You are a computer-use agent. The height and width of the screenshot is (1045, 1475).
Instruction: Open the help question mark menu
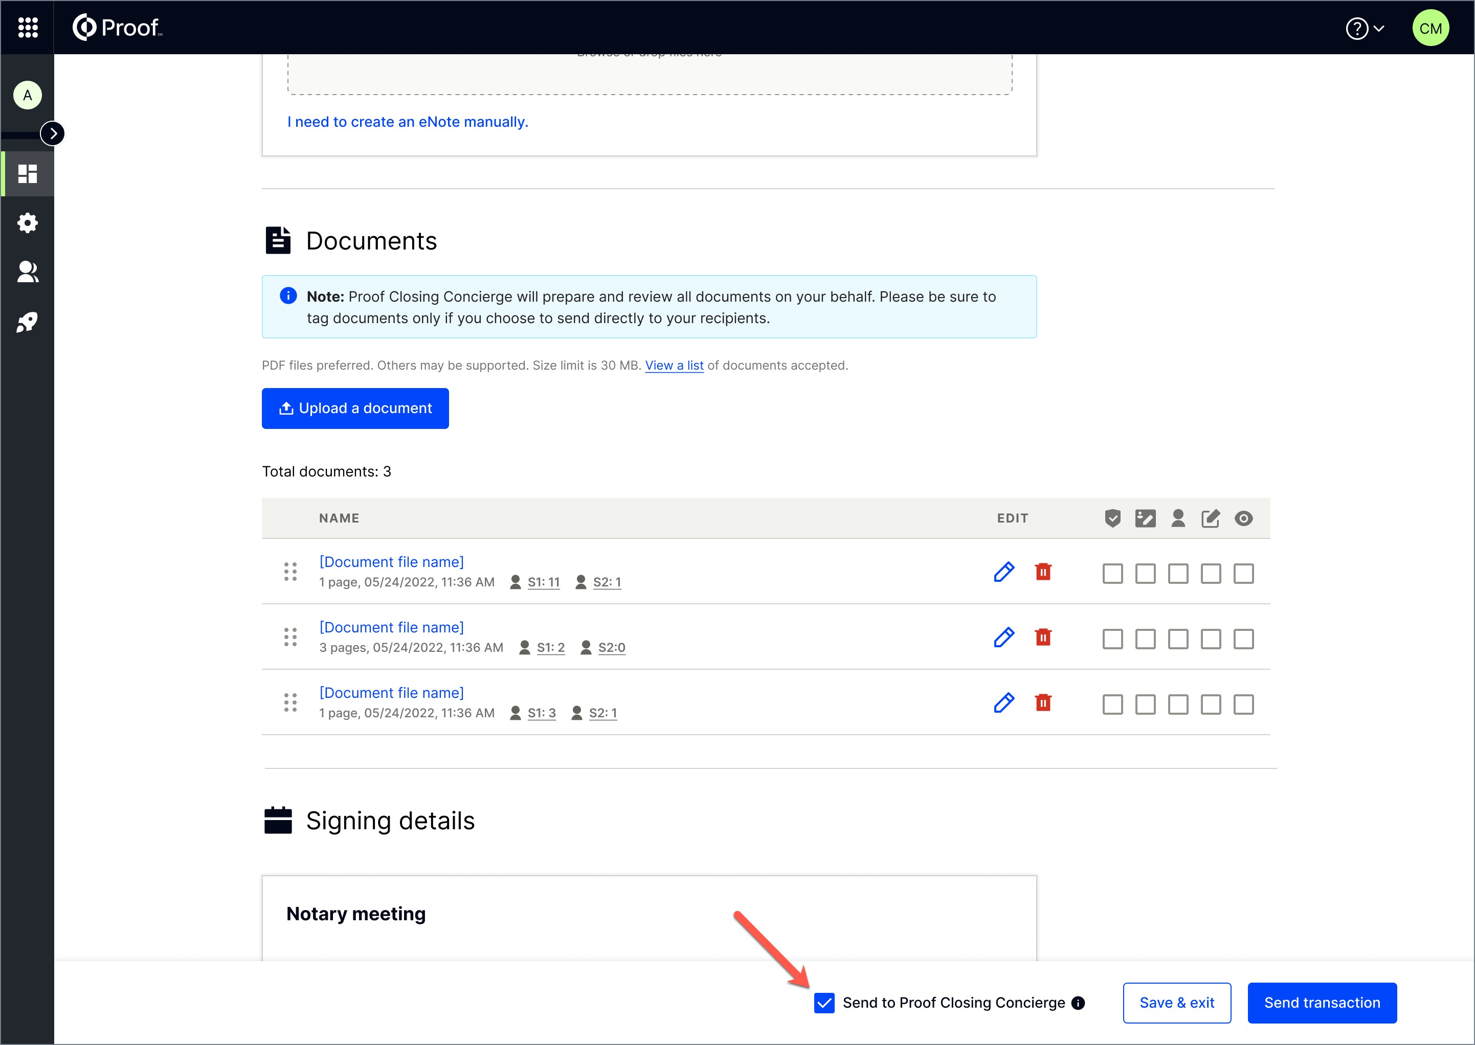coord(1365,28)
